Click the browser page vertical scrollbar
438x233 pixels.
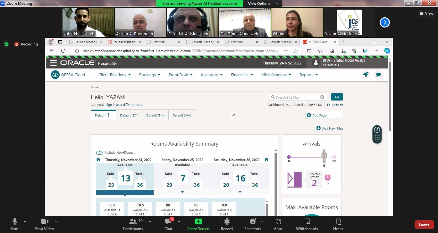(390, 96)
